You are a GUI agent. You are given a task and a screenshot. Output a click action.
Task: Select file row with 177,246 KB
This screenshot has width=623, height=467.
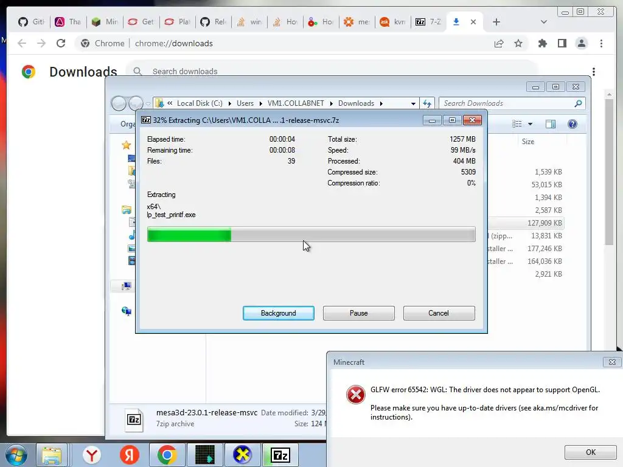[526, 249]
